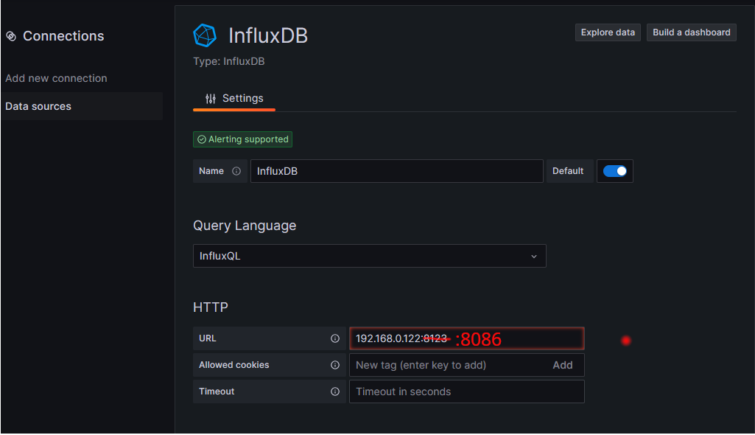Click the Connections heading text
This screenshot has width=755, height=435.
(x=63, y=36)
